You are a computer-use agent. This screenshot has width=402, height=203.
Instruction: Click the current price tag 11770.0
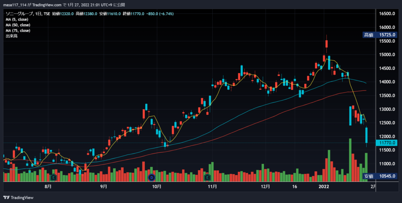[x=387, y=143]
